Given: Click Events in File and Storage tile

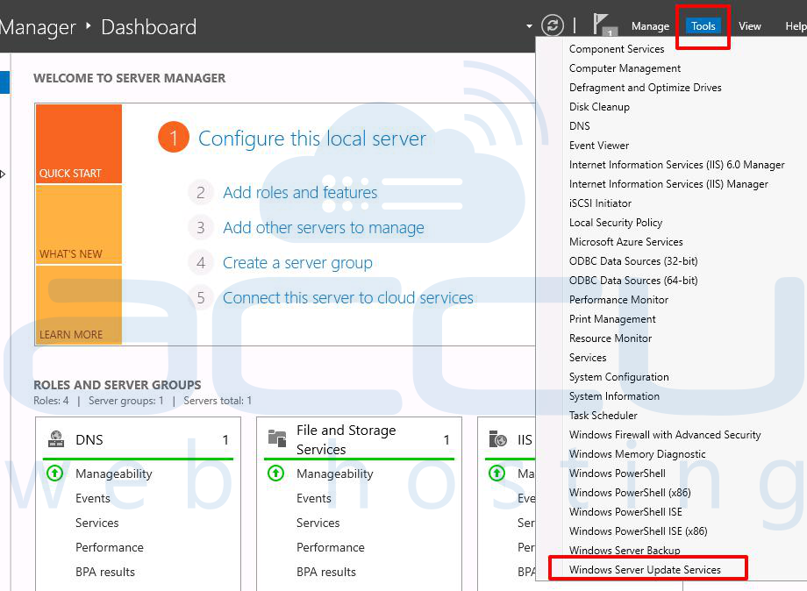Looking at the screenshot, I should click(x=313, y=498).
